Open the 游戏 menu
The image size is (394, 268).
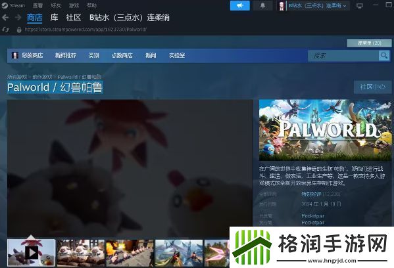point(74,5)
